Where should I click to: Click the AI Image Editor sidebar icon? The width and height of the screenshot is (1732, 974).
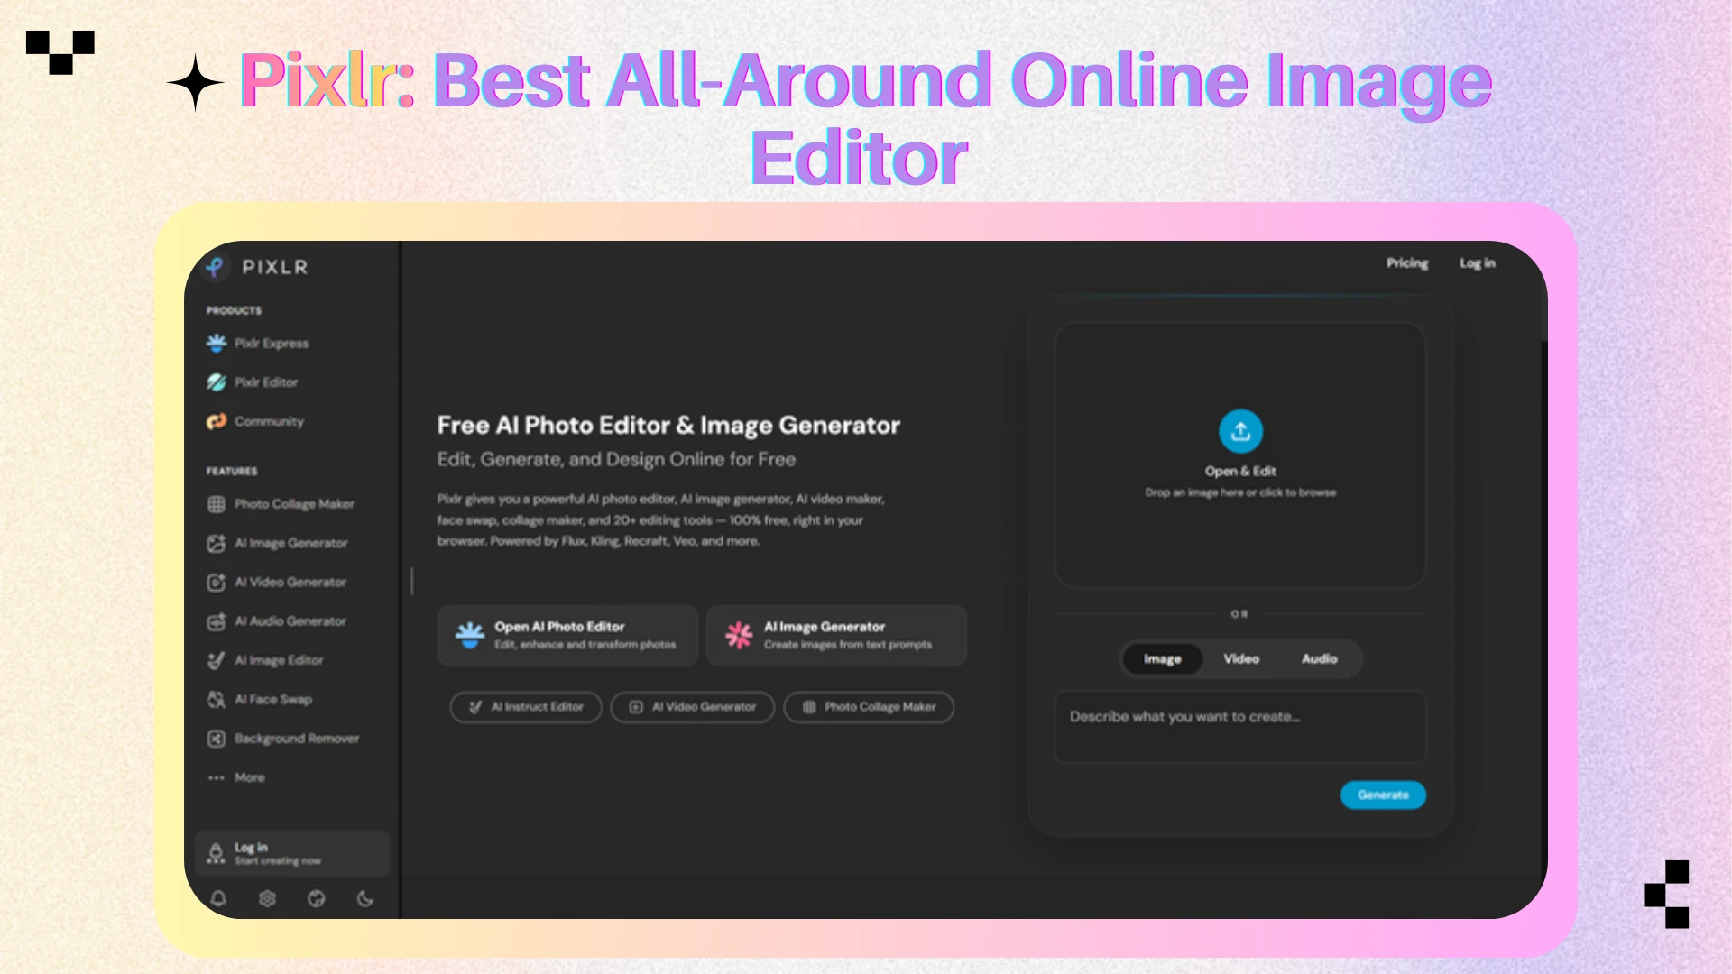[x=216, y=660]
